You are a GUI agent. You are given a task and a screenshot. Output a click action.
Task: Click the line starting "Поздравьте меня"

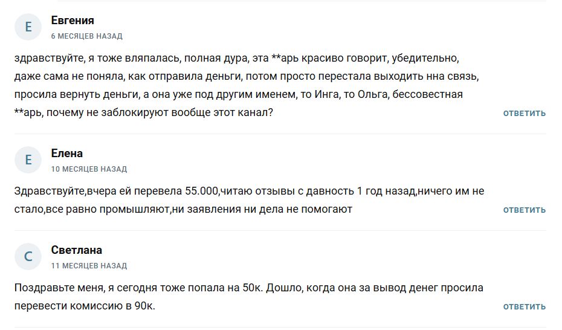pyautogui.click(x=248, y=288)
